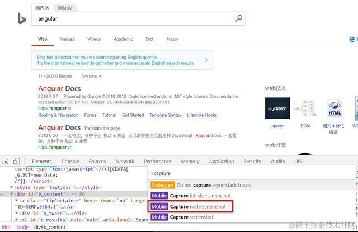The width and height of the screenshot is (358, 232).
Task: Open the https://angular.io URL link
Action: 55,108
